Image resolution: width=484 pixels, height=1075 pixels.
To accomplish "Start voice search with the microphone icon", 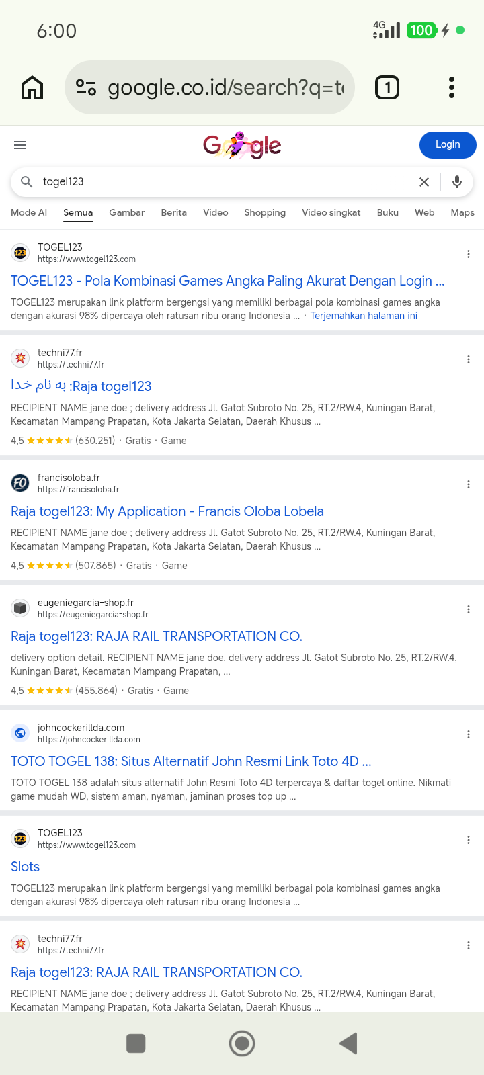I will click(x=457, y=182).
